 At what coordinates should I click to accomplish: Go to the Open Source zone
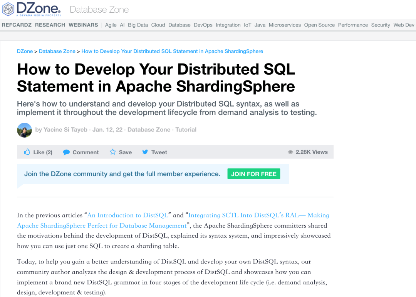(x=319, y=25)
